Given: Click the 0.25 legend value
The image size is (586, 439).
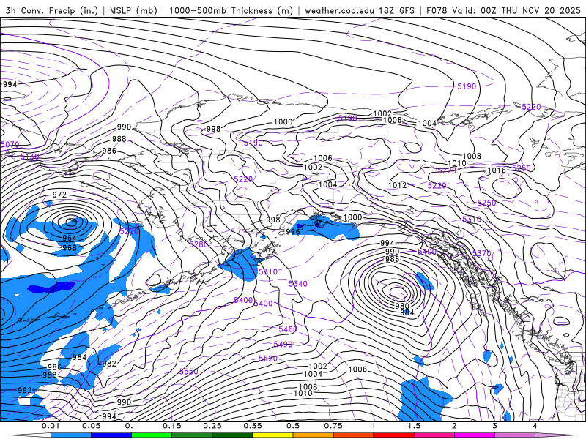Looking at the screenshot, I should point(212,426).
